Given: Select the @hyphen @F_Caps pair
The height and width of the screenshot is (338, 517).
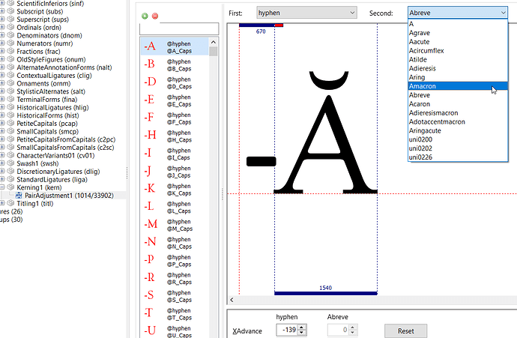Looking at the screenshot, I should tap(175, 118).
